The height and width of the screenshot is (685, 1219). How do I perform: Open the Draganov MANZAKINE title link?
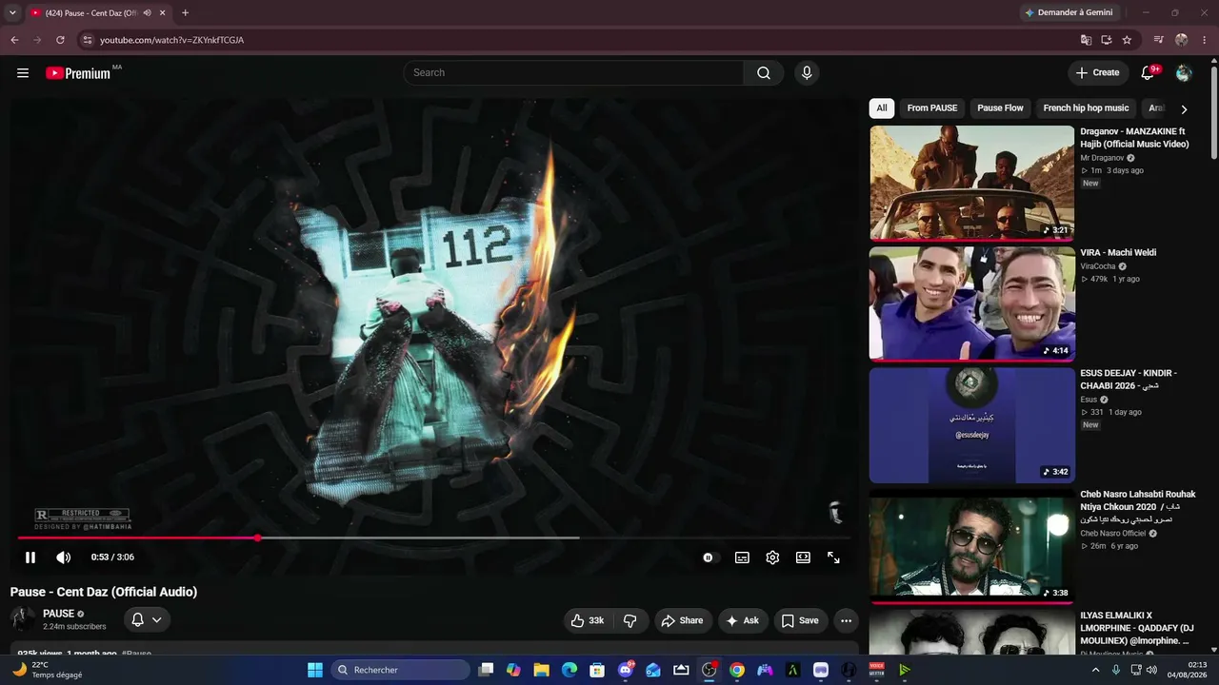click(x=1134, y=138)
